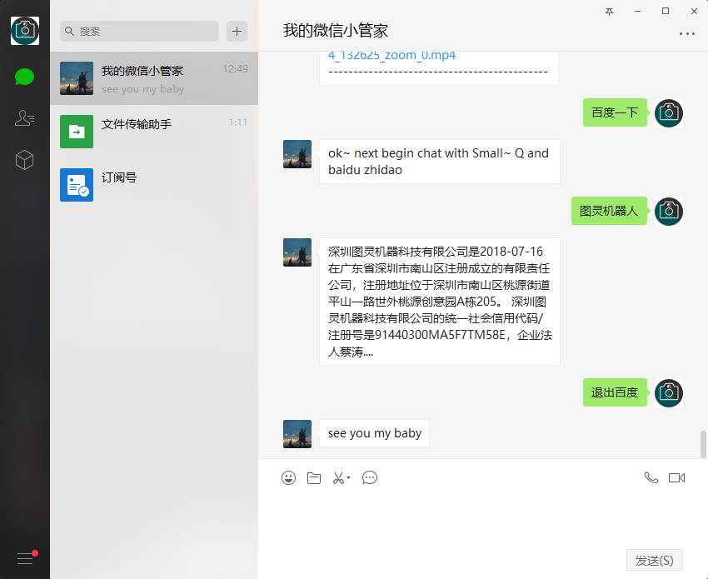Focus the 搜索 search field
Image resolution: width=708 pixels, height=579 pixels.
(139, 31)
